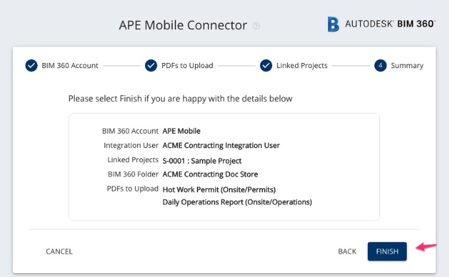
Task: Click the step 4 Summary circle icon
Action: click(x=380, y=66)
